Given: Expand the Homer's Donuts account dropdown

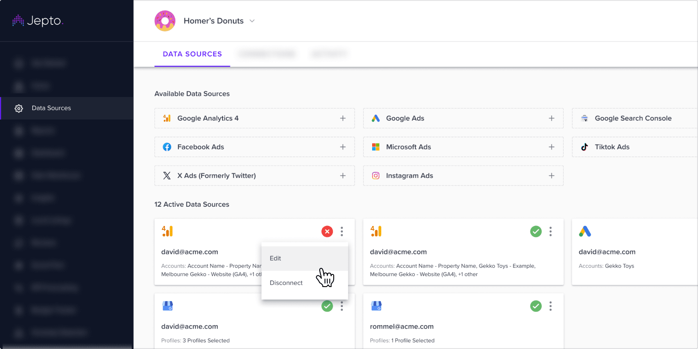Looking at the screenshot, I should 252,21.
